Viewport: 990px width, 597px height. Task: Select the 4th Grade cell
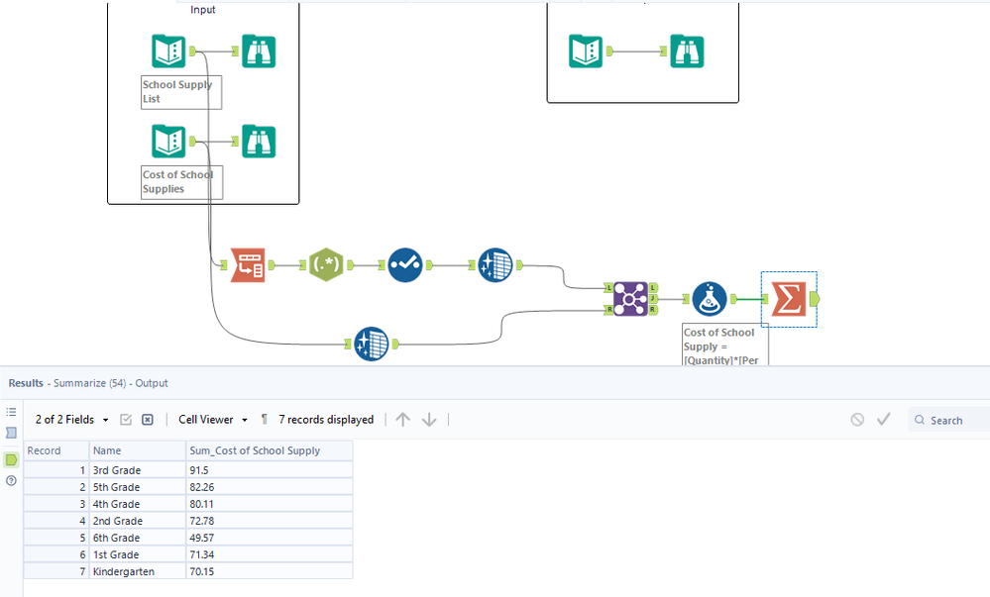click(138, 504)
